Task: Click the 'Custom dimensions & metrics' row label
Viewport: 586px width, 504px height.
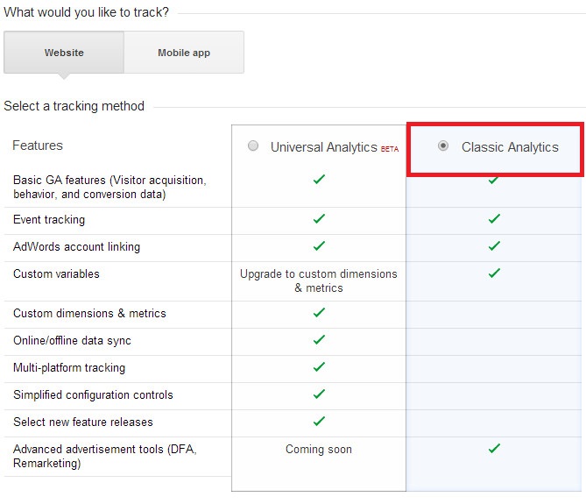Action: [89, 313]
